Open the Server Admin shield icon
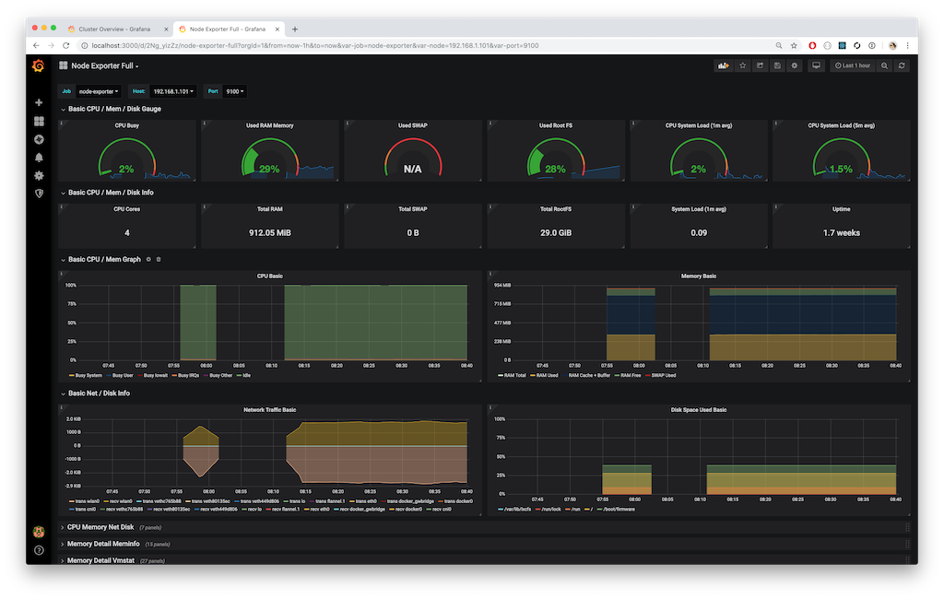The height and width of the screenshot is (599, 944). [39, 194]
